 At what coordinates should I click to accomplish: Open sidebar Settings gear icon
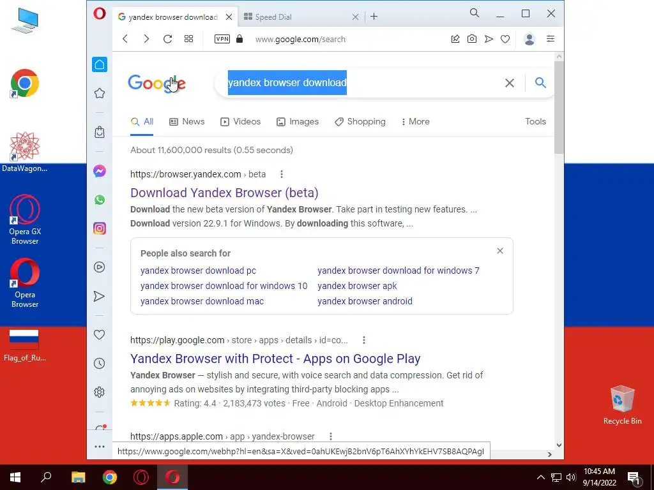click(x=99, y=392)
